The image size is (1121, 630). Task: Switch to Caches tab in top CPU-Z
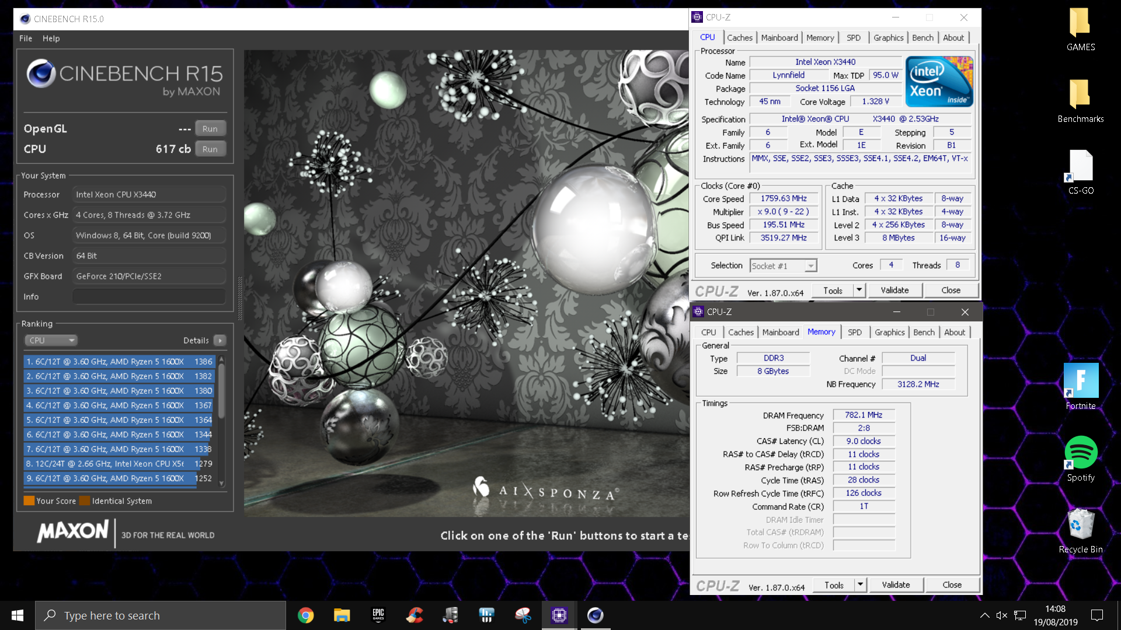740,38
